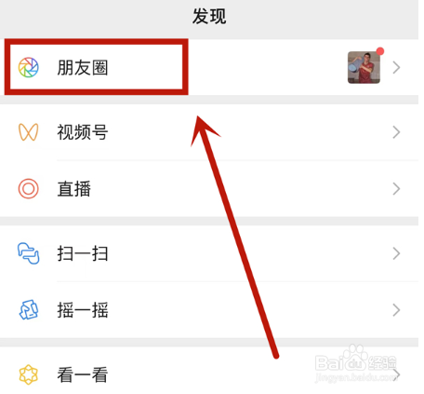Open the 视频号 menu entry
This screenshot has width=424, height=394.
tap(209, 132)
